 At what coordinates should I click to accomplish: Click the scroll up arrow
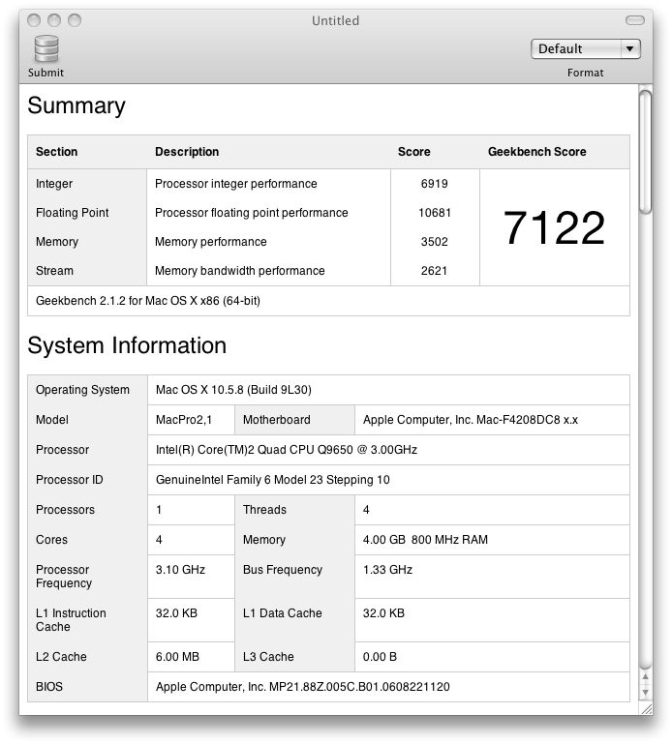(x=645, y=676)
